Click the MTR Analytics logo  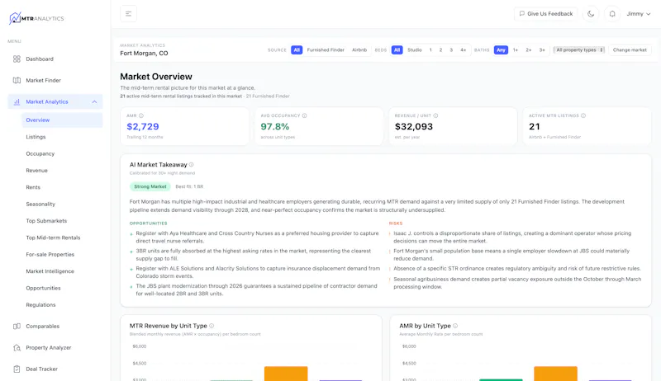pos(36,18)
